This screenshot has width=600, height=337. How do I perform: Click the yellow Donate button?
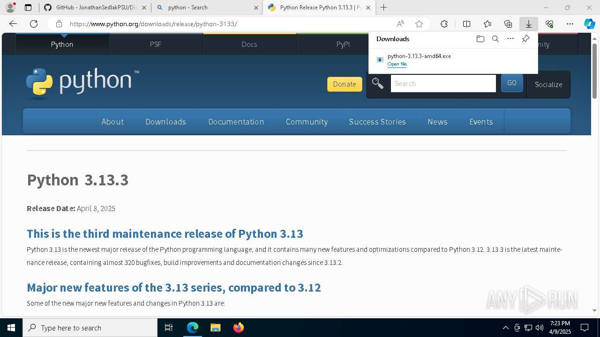(x=345, y=84)
